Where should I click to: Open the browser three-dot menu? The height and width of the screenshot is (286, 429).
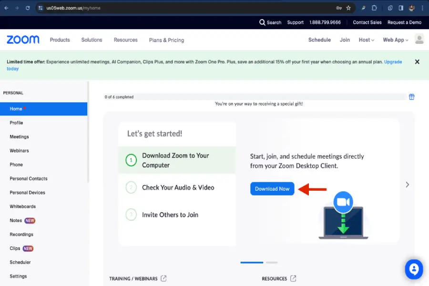tap(422, 8)
